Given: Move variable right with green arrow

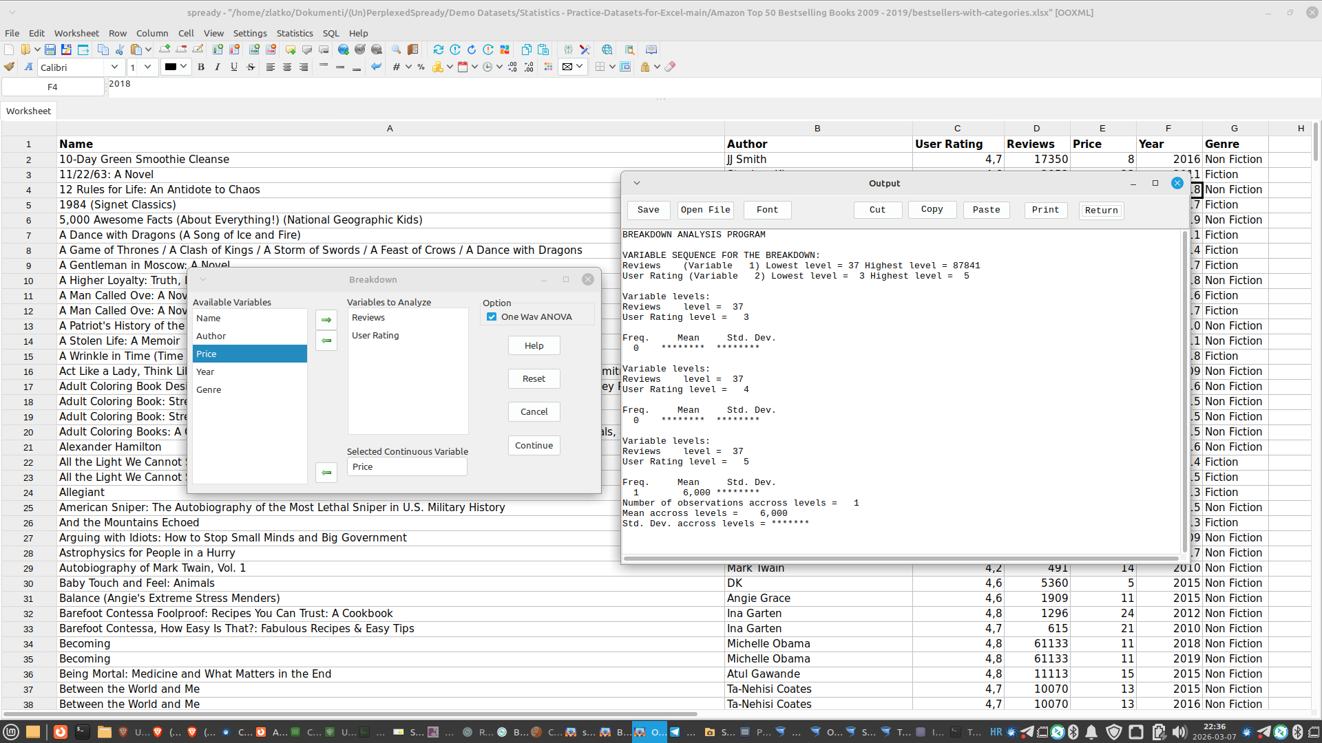Looking at the screenshot, I should coord(326,320).
